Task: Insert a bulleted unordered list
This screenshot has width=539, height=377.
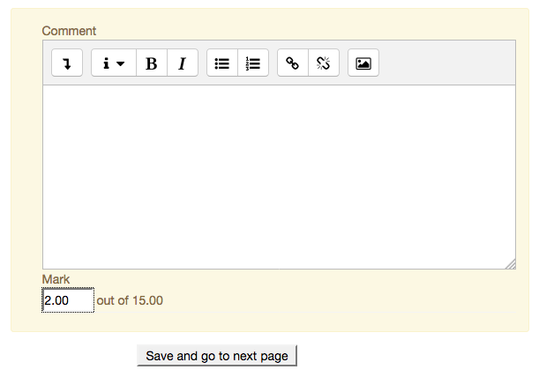Action: point(222,63)
